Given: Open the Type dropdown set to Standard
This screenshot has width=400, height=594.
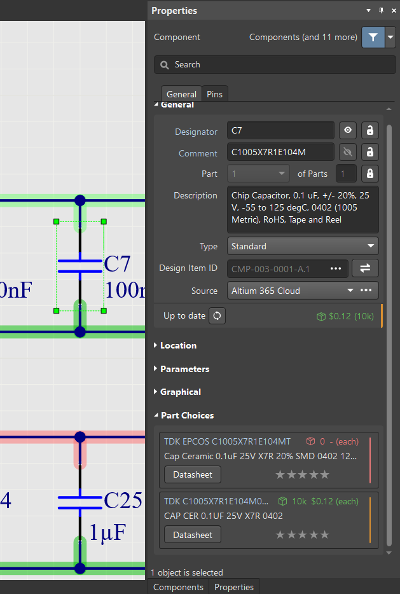Looking at the screenshot, I should click(x=303, y=246).
